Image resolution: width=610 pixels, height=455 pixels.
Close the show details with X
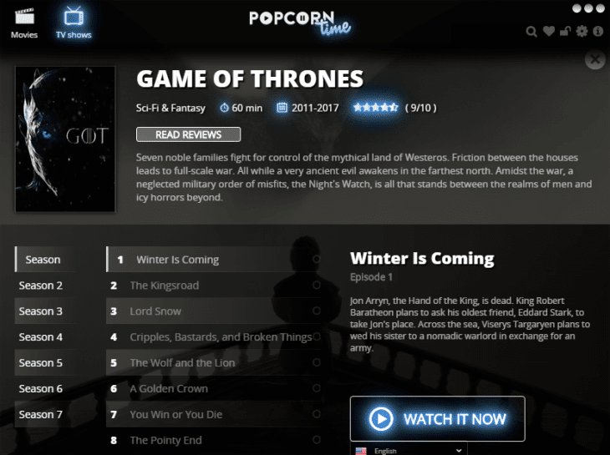(595, 59)
